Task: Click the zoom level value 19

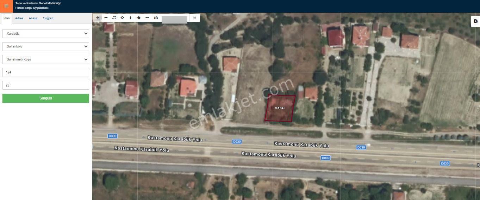Action: coord(194,18)
